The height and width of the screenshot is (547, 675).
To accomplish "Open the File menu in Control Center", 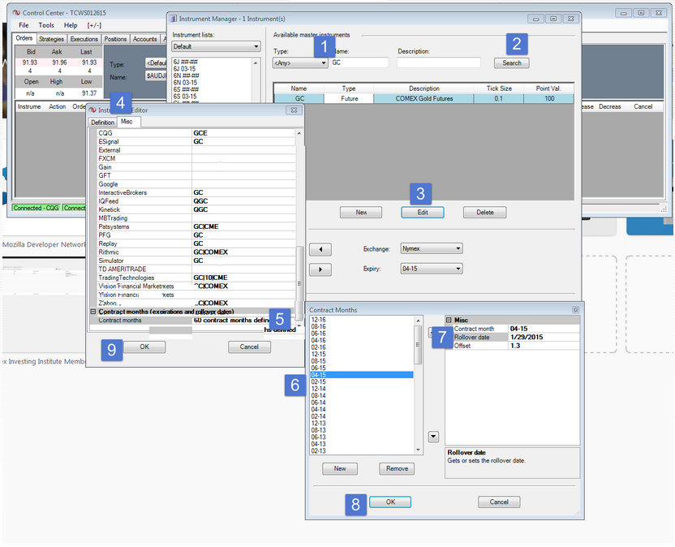I will coord(24,25).
